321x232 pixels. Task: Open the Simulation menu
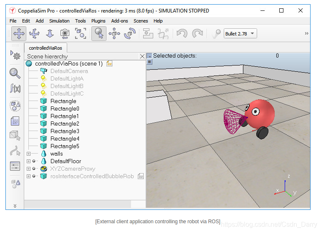coord(59,21)
